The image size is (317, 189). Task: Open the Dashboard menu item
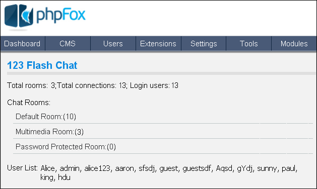(23, 44)
